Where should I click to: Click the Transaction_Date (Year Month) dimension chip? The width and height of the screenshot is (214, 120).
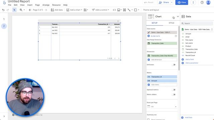point(162,56)
